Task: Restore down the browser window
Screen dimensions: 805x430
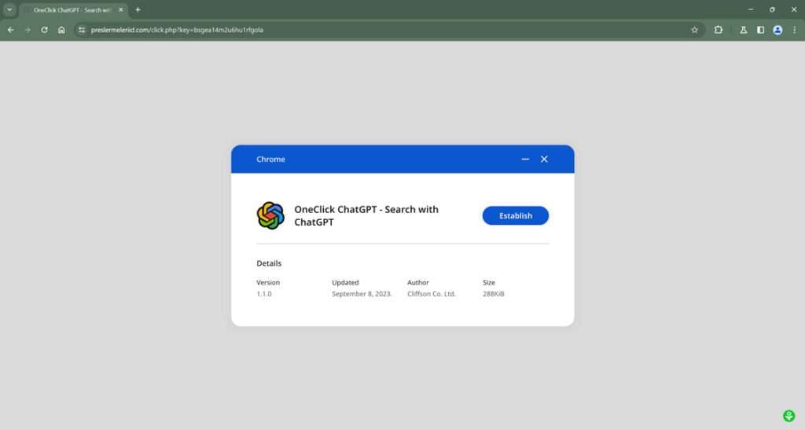Action: pyautogui.click(x=772, y=9)
